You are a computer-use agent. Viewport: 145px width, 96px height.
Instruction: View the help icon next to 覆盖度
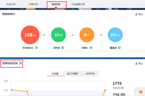119,48
